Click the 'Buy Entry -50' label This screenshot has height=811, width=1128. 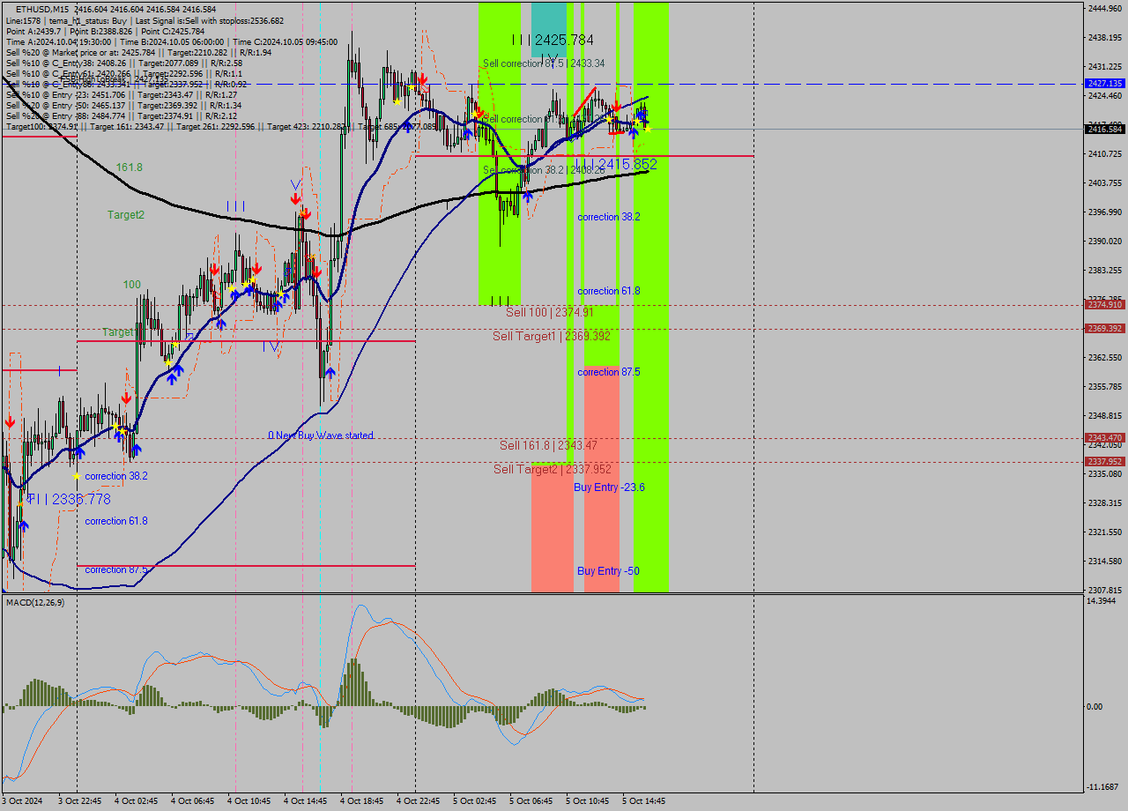coord(608,570)
